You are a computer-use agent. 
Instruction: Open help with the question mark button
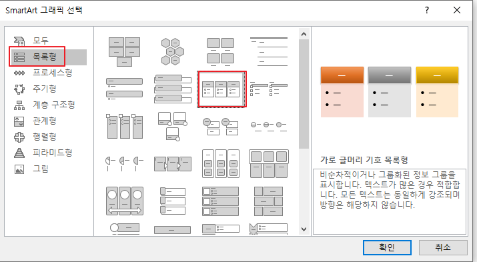[427, 11]
